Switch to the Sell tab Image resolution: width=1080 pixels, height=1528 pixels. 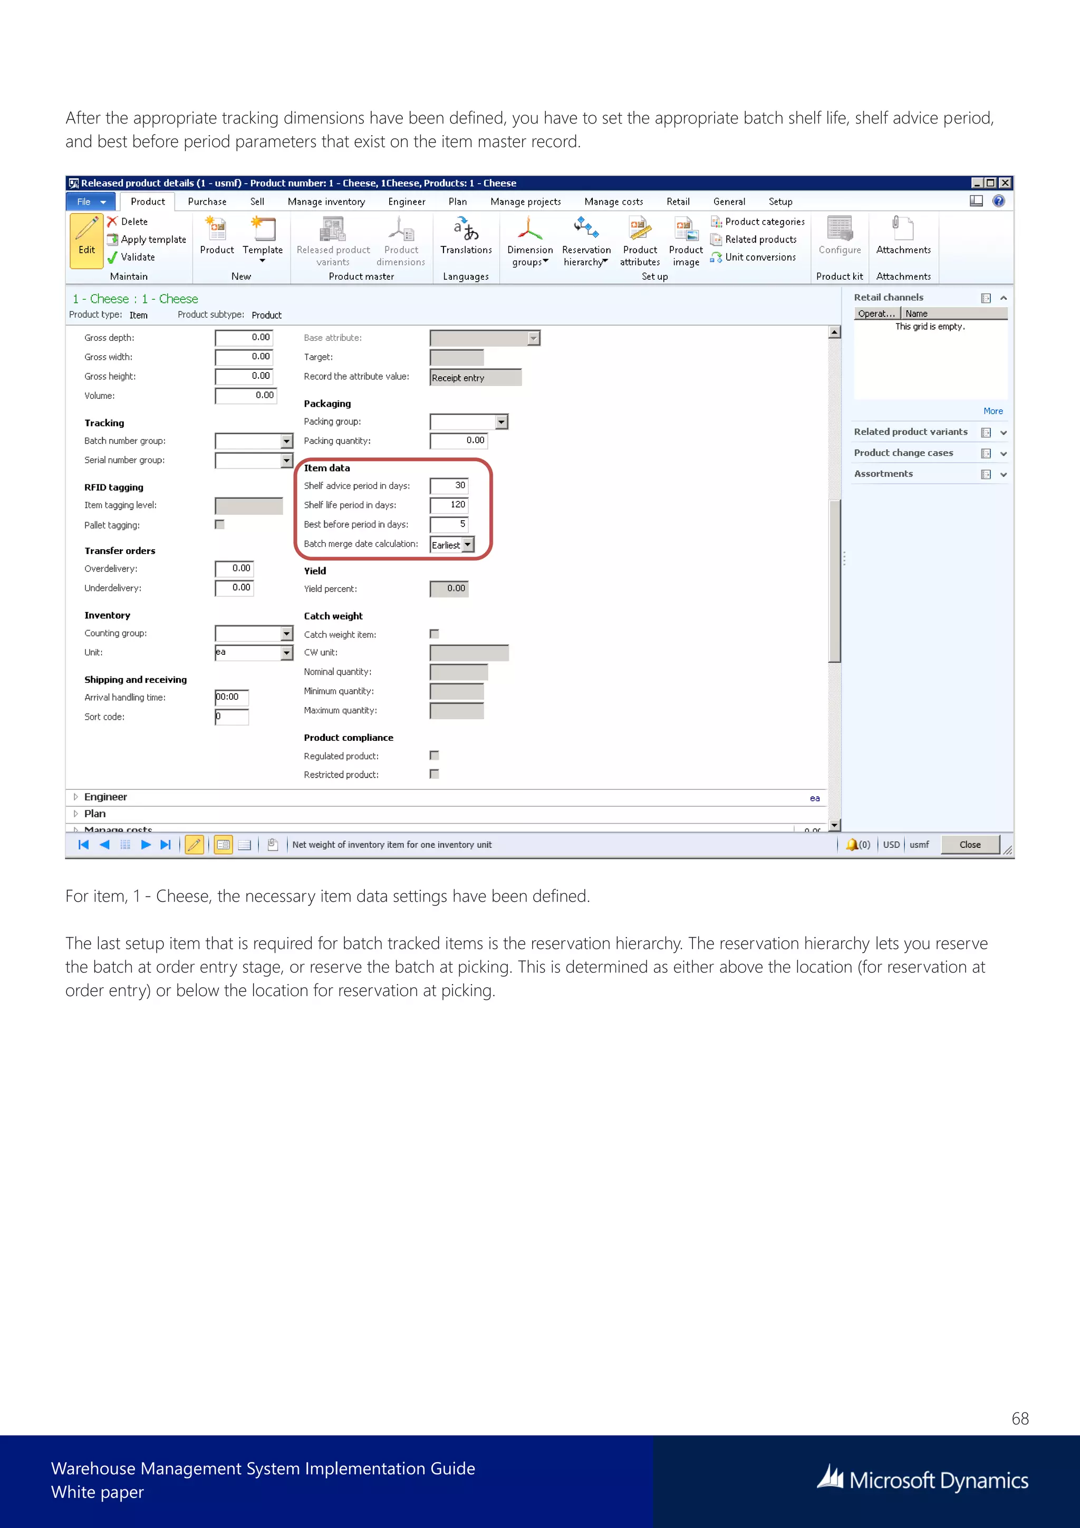[257, 202]
